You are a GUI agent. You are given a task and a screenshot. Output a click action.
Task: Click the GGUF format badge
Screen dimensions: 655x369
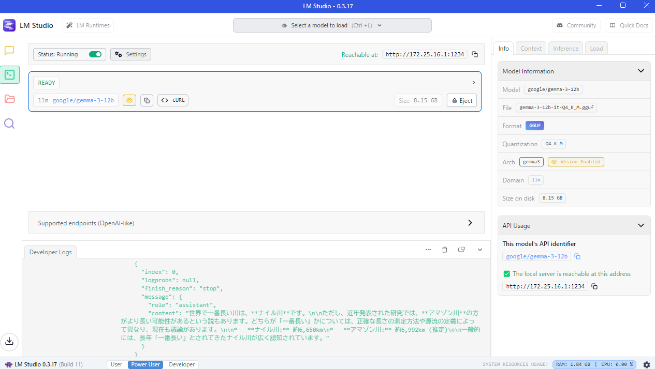(535, 126)
